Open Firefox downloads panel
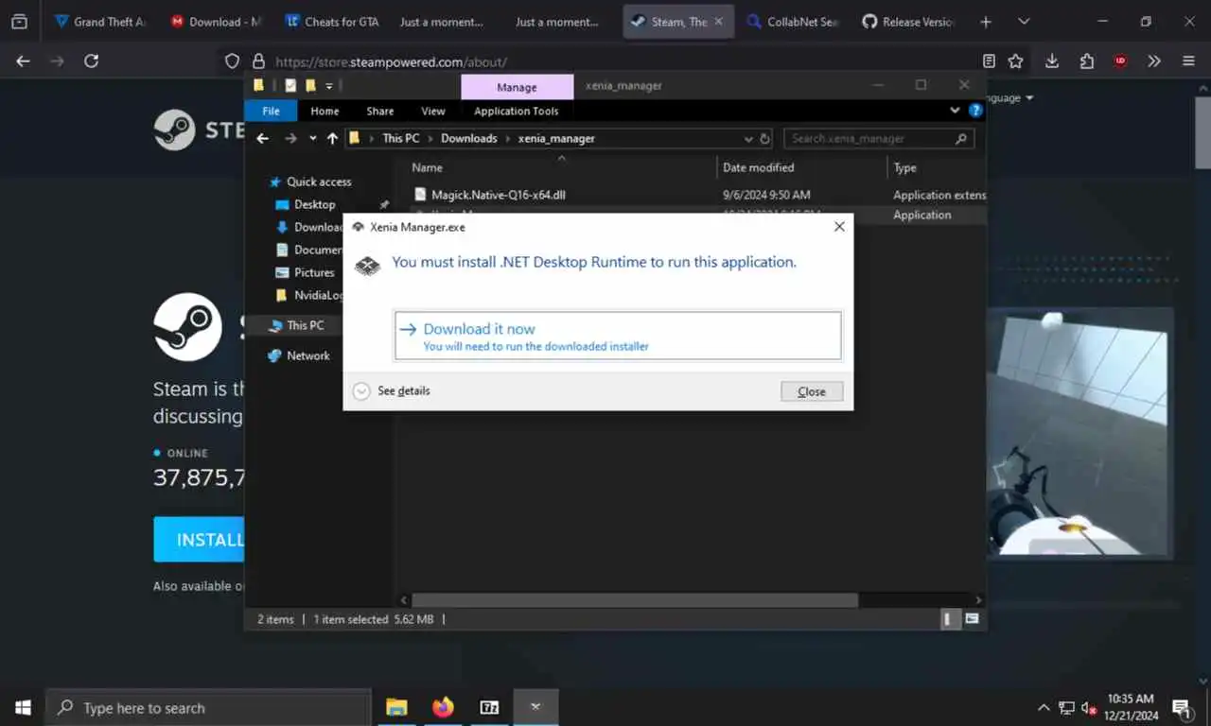The height and width of the screenshot is (726, 1211). [1052, 60]
